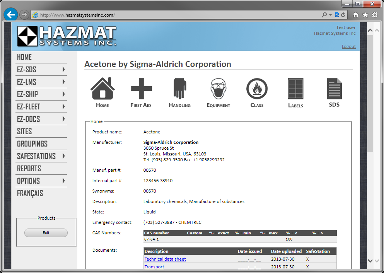Click the Hazmat Systems Inc company name under user
This screenshot has height=273, width=384.
pos(335,33)
